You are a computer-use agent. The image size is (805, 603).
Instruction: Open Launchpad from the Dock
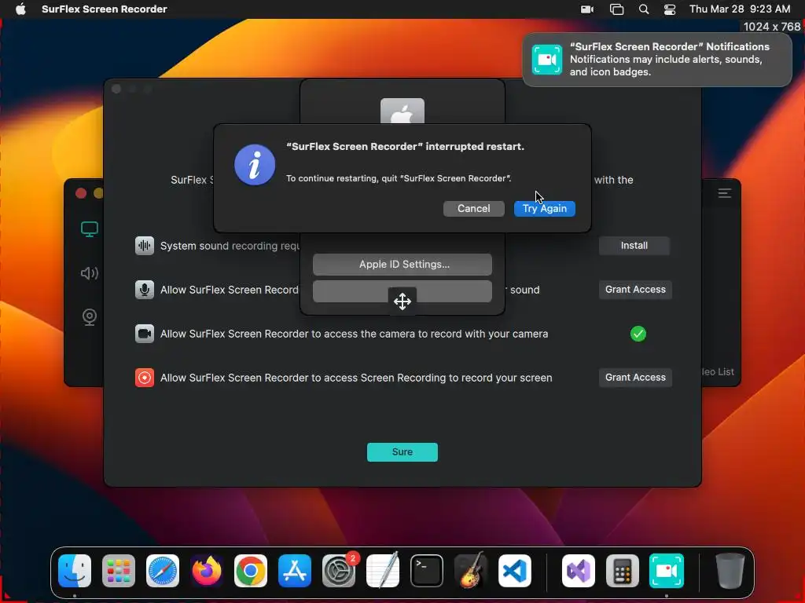pos(119,571)
